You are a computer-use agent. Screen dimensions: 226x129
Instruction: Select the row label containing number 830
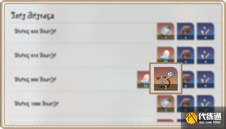tap(35, 31)
